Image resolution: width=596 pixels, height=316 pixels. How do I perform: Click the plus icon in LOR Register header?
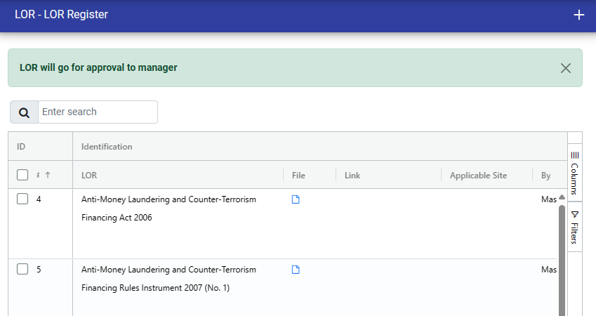pos(579,15)
